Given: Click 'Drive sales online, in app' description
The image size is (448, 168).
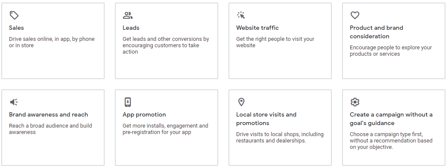Looking at the screenshot, I should click(52, 42).
